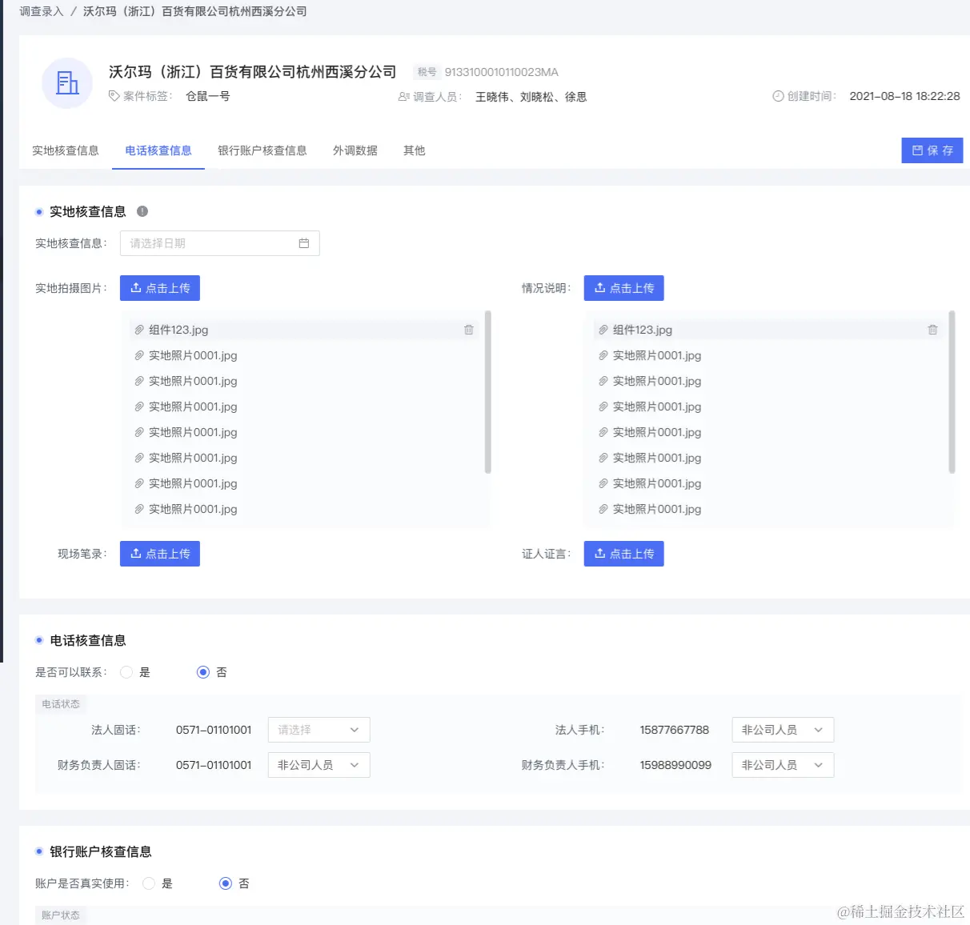Image resolution: width=970 pixels, height=925 pixels.
Task: Switch to the 银行账户核查信息 tab
Action: click(x=263, y=150)
